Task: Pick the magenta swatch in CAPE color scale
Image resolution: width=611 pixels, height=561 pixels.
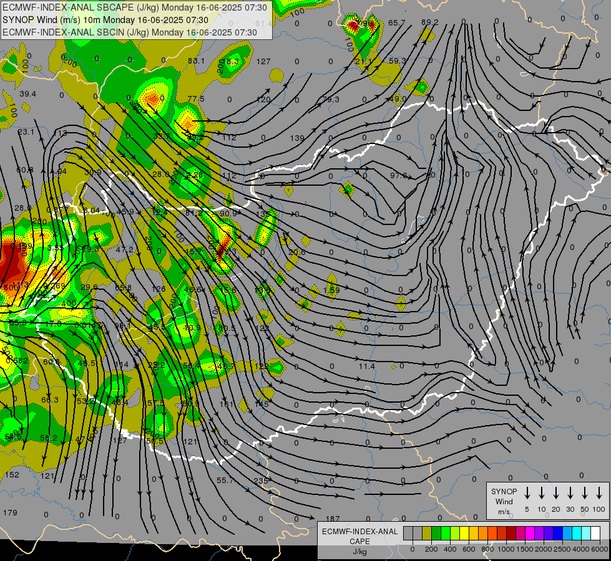Action: pyautogui.click(x=530, y=533)
